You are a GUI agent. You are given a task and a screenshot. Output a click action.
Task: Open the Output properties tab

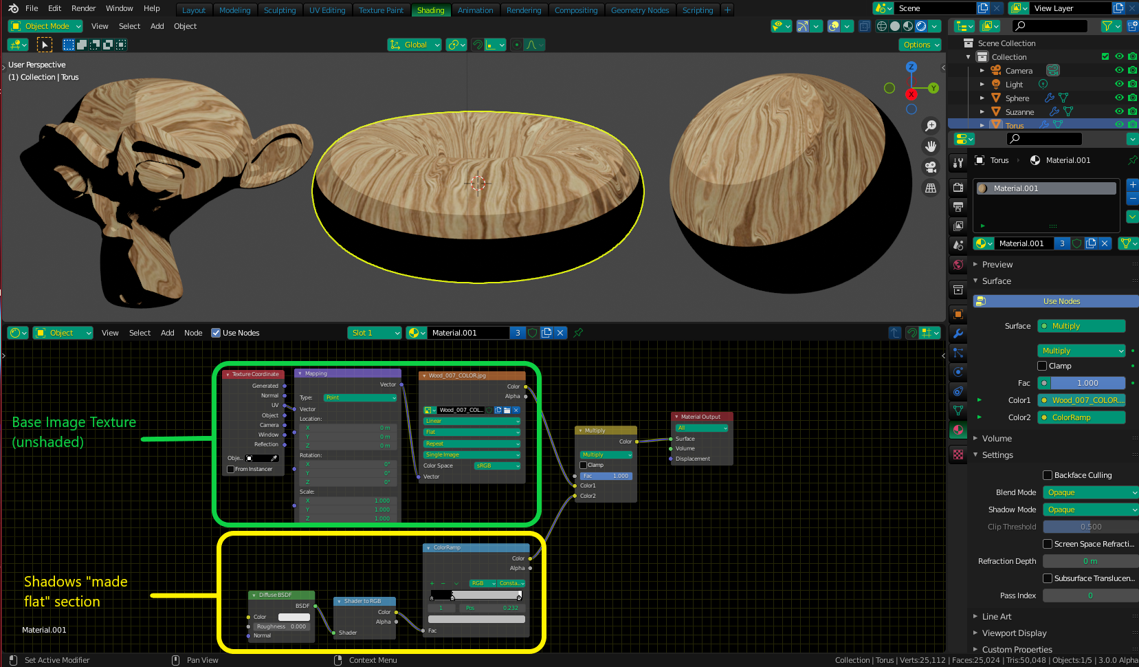click(958, 206)
